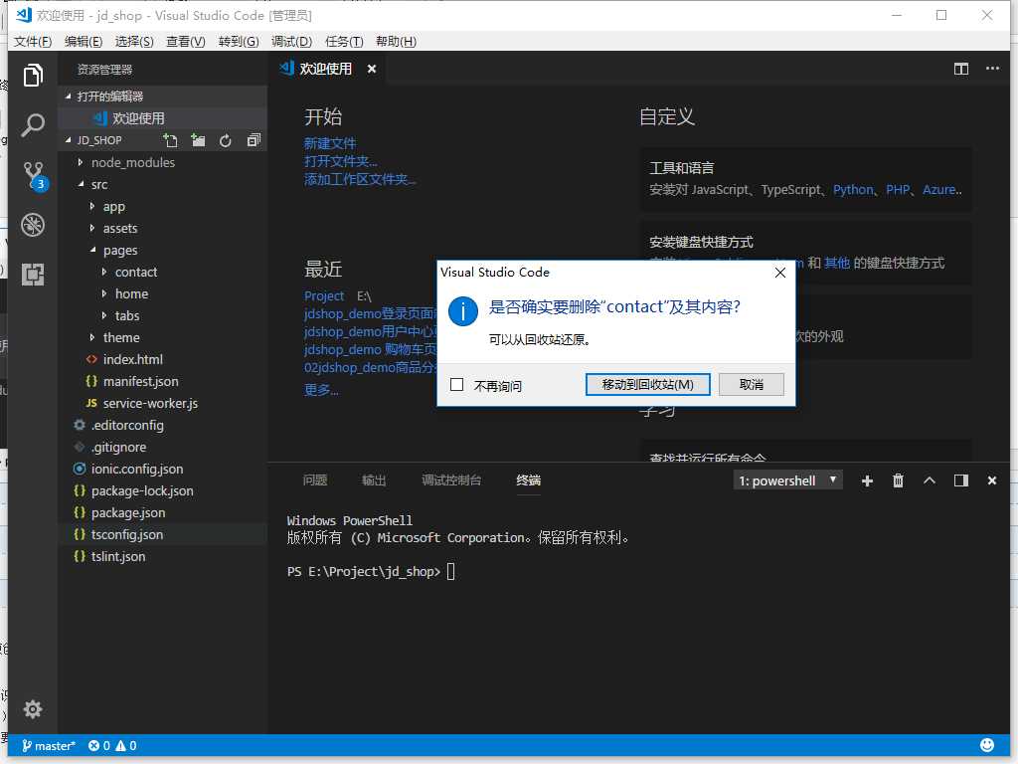This screenshot has height=764, width=1018.
Task: Move terminal panel using the layout icon
Action: [x=961, y=480]
